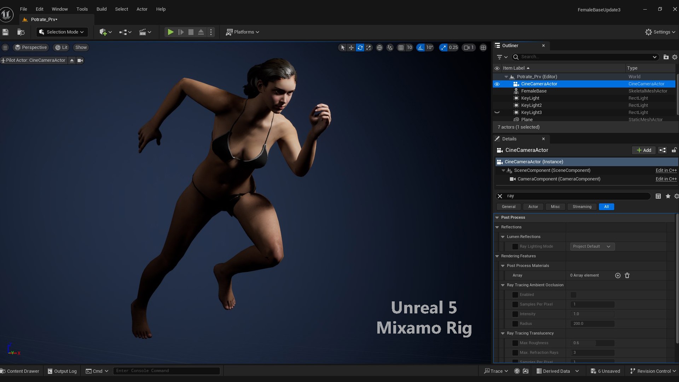Toggle surface snapping icon
Image resolution: width=679 pixels, height=382 pixels.
tap(390, 47)
